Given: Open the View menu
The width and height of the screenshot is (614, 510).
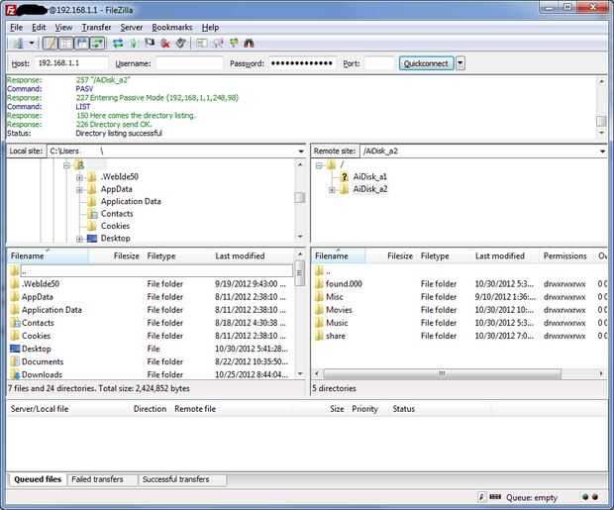Looking at the screenshot, I should coord(63,28).
